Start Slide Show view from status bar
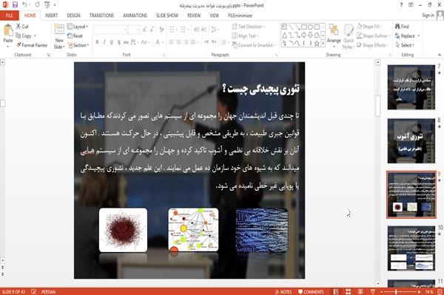The image size is (444, 295). (x=373, y=291)
